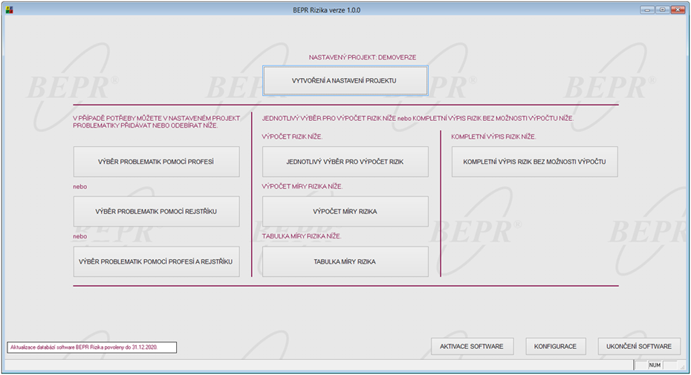The image size is (691, 375).
Task: Click the 'nebo' label below the REJSTŘÍKU button
Action: (x=80, y=236)
